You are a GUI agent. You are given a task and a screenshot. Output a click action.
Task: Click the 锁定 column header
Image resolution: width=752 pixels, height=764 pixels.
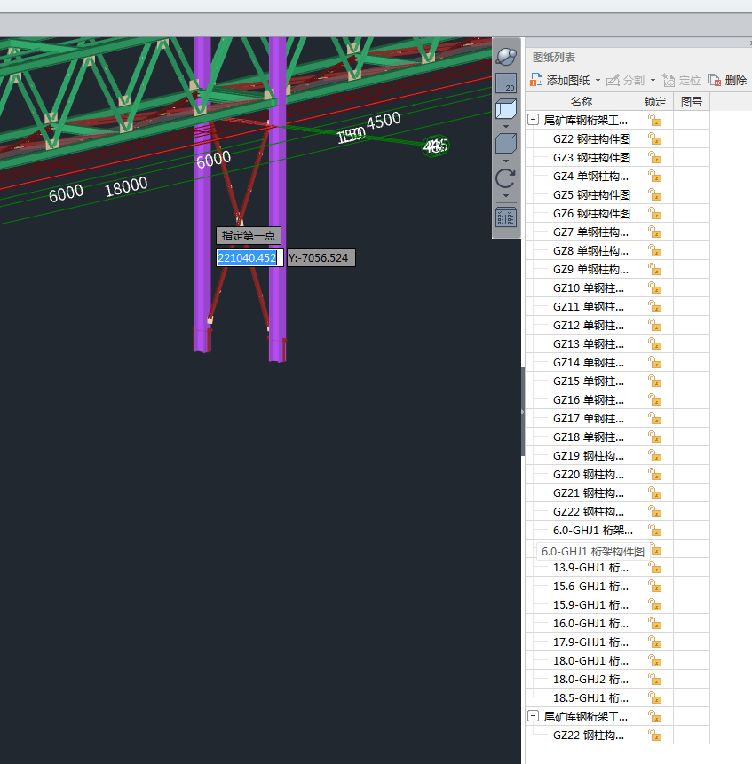[x=655, y=101]
